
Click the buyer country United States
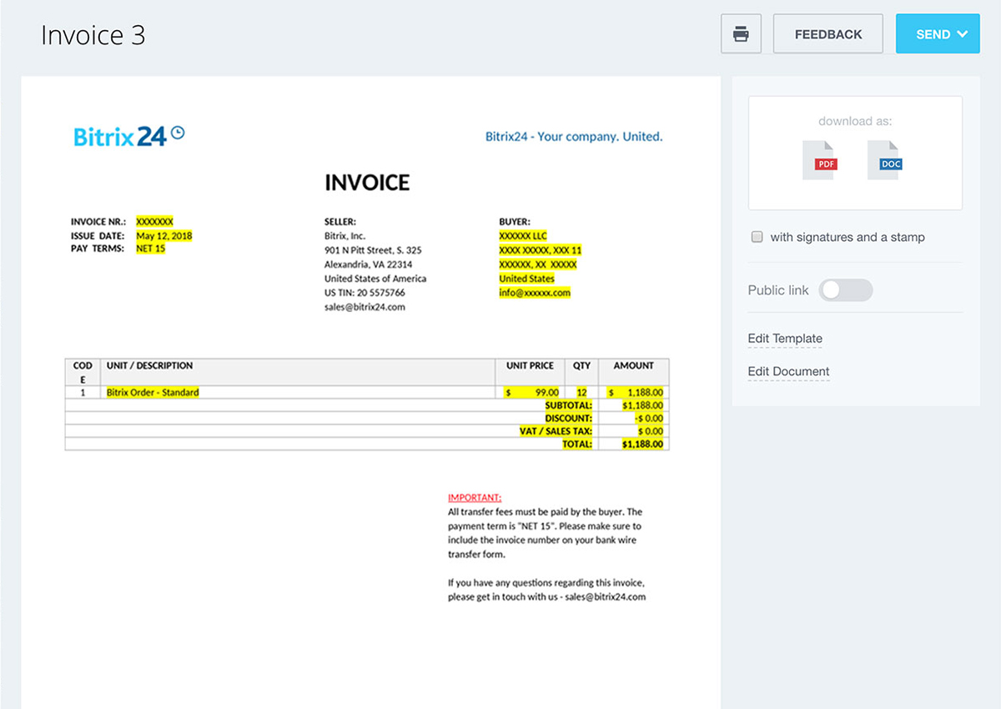(x=527, y=279)
